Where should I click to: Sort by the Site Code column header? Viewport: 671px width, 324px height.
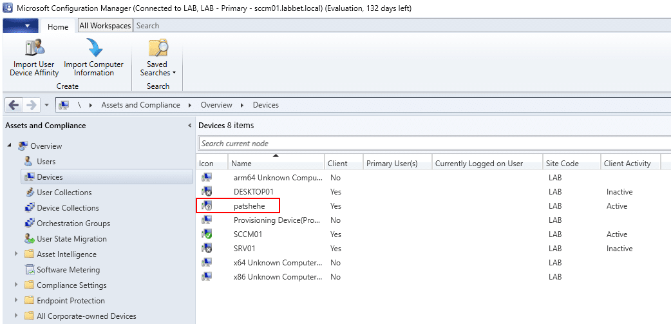(x=572, y=163)
